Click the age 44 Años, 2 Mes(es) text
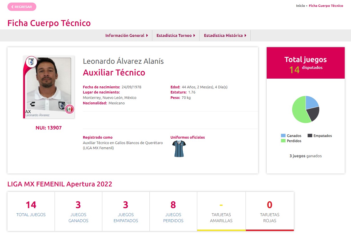The width and height of the screenshot is (351, 239). pos(205,87)
